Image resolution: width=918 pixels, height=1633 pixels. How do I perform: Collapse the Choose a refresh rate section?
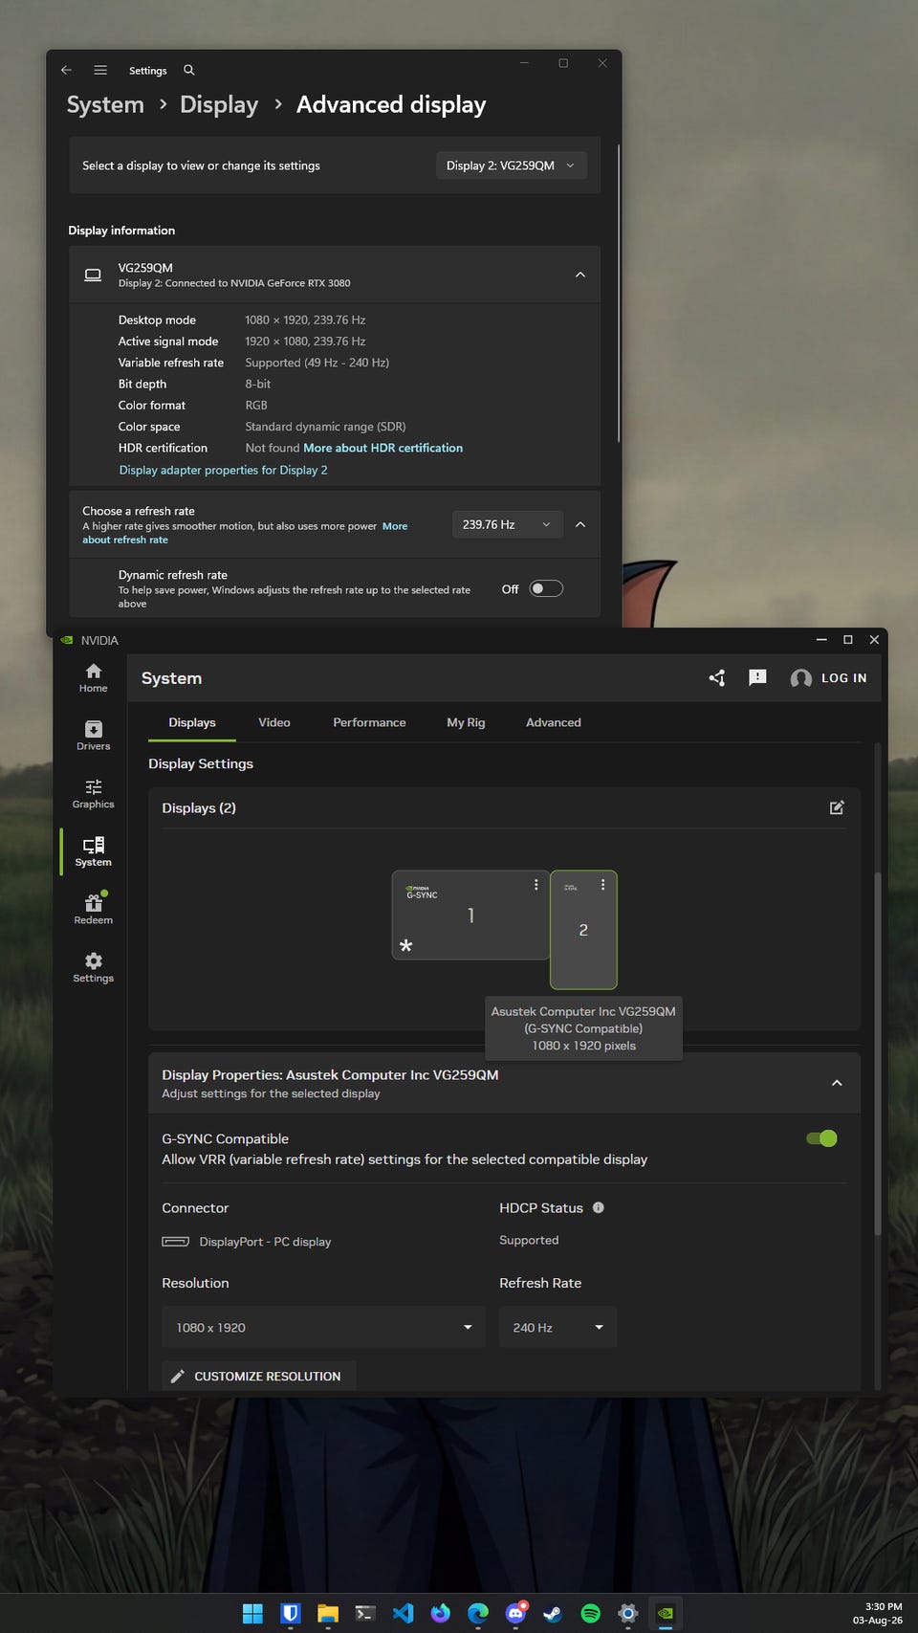coord(580,524)
